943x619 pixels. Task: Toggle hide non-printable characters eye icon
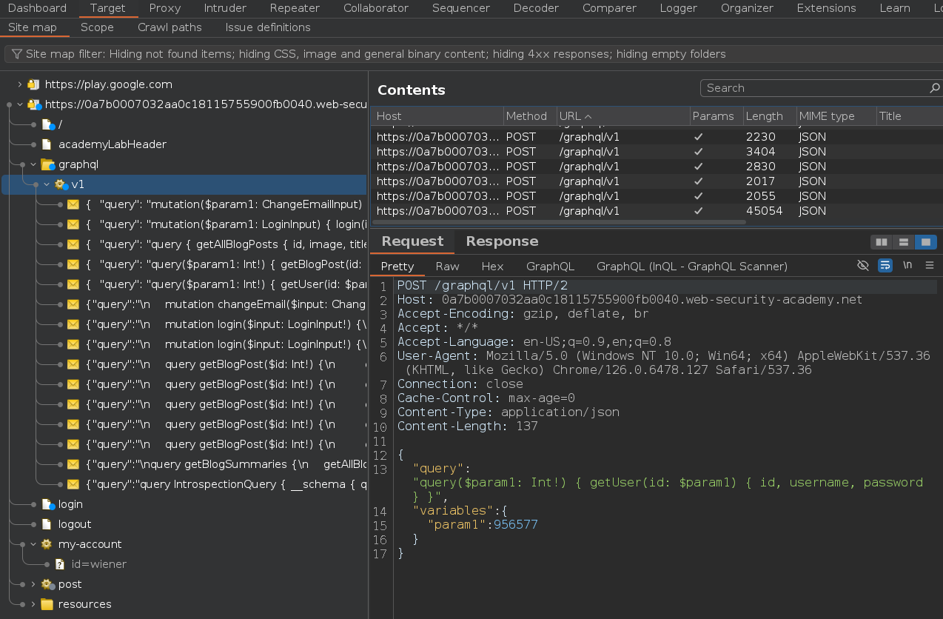(x=862, y=265)
